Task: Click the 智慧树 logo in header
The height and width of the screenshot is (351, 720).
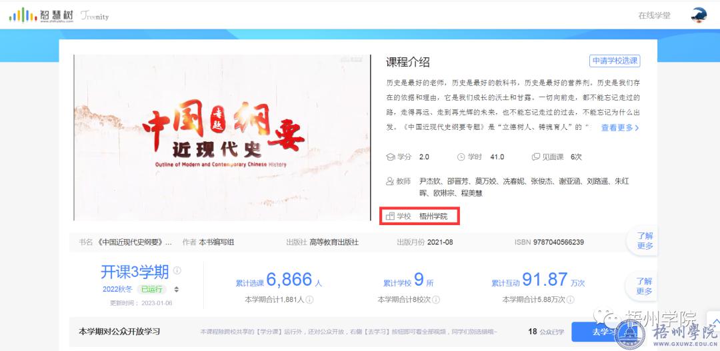Action: pos(39,15)
